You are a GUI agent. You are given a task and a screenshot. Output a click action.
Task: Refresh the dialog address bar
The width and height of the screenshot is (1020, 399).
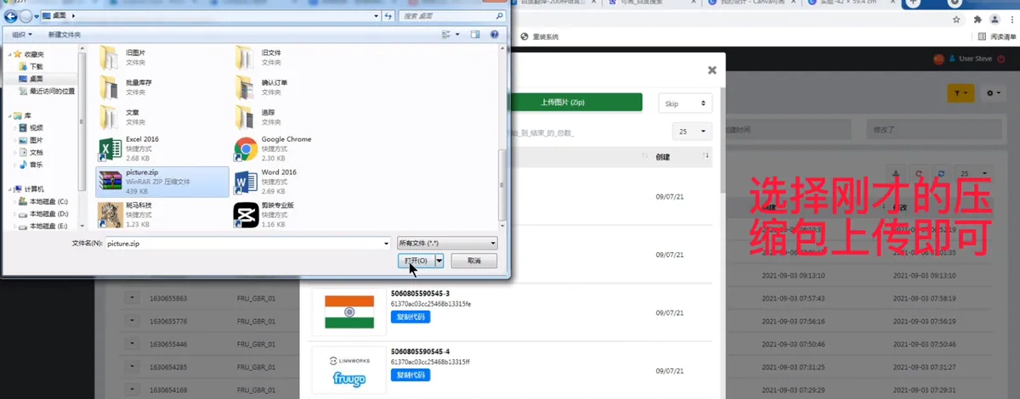(x=388, y=16)
